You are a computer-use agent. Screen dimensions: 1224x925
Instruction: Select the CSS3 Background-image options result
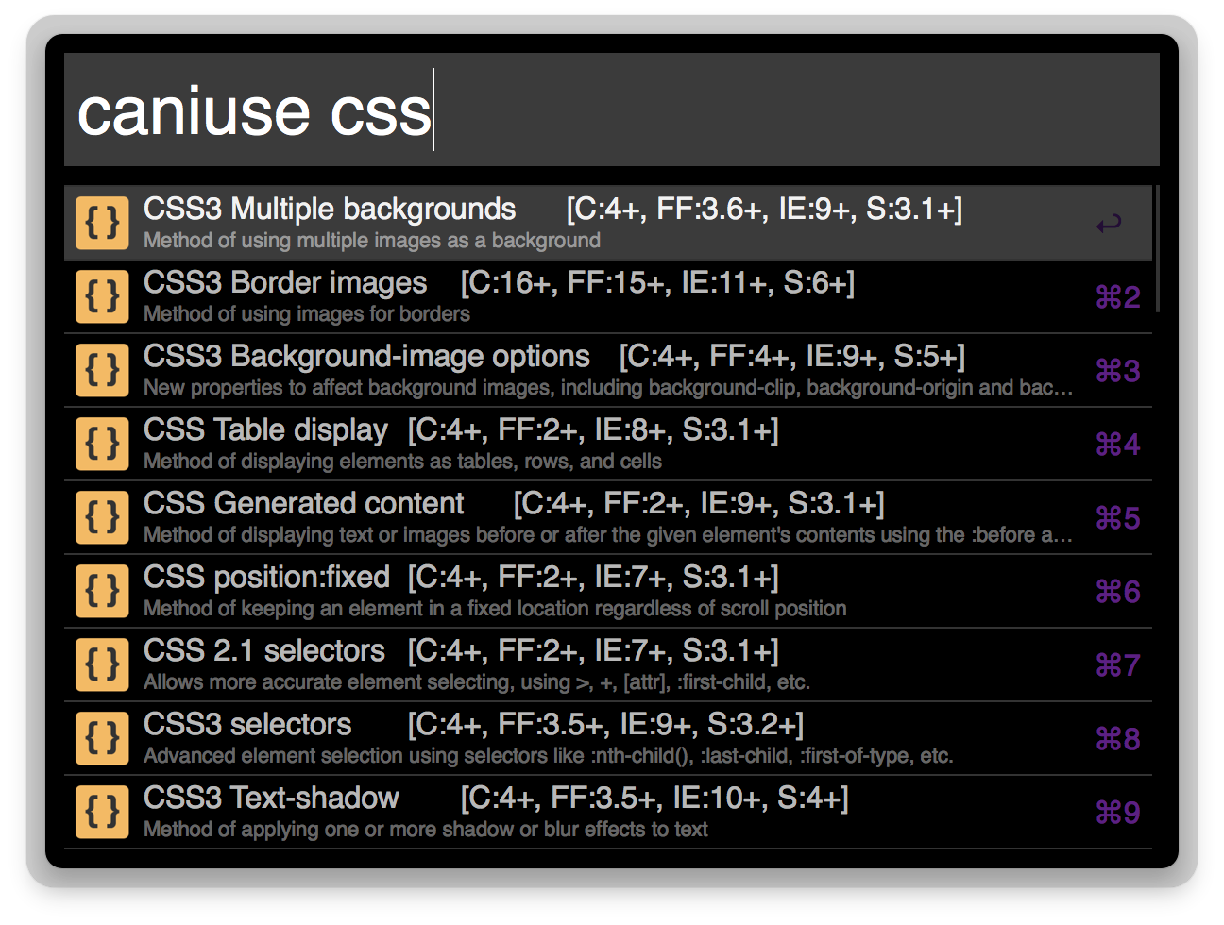click(x=608, y=370)
